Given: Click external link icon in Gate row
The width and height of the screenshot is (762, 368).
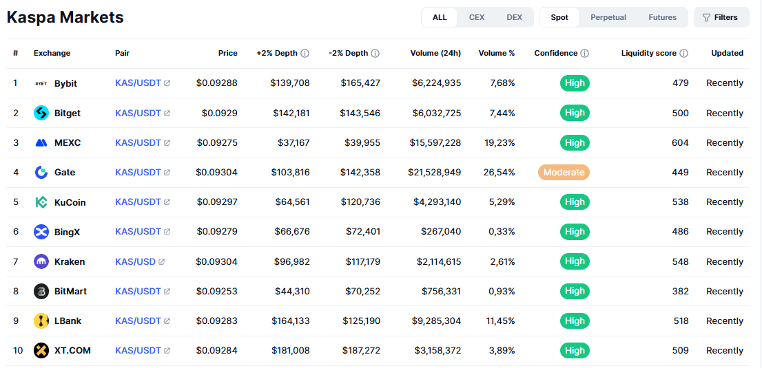Looking at the screenshot, I should coord(167,173).
